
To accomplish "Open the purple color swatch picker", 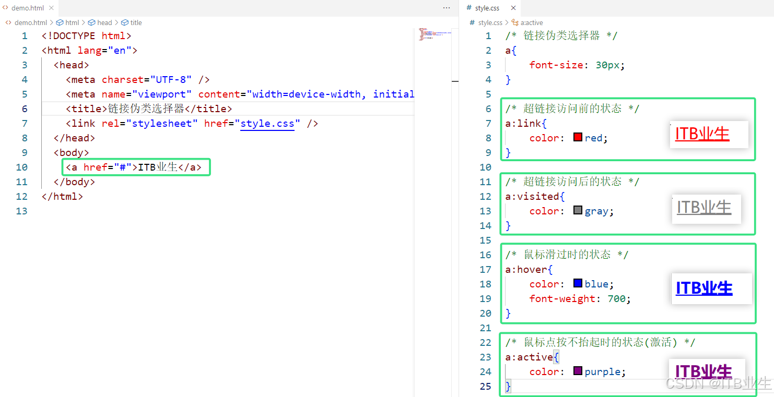I will click(578, 371).
